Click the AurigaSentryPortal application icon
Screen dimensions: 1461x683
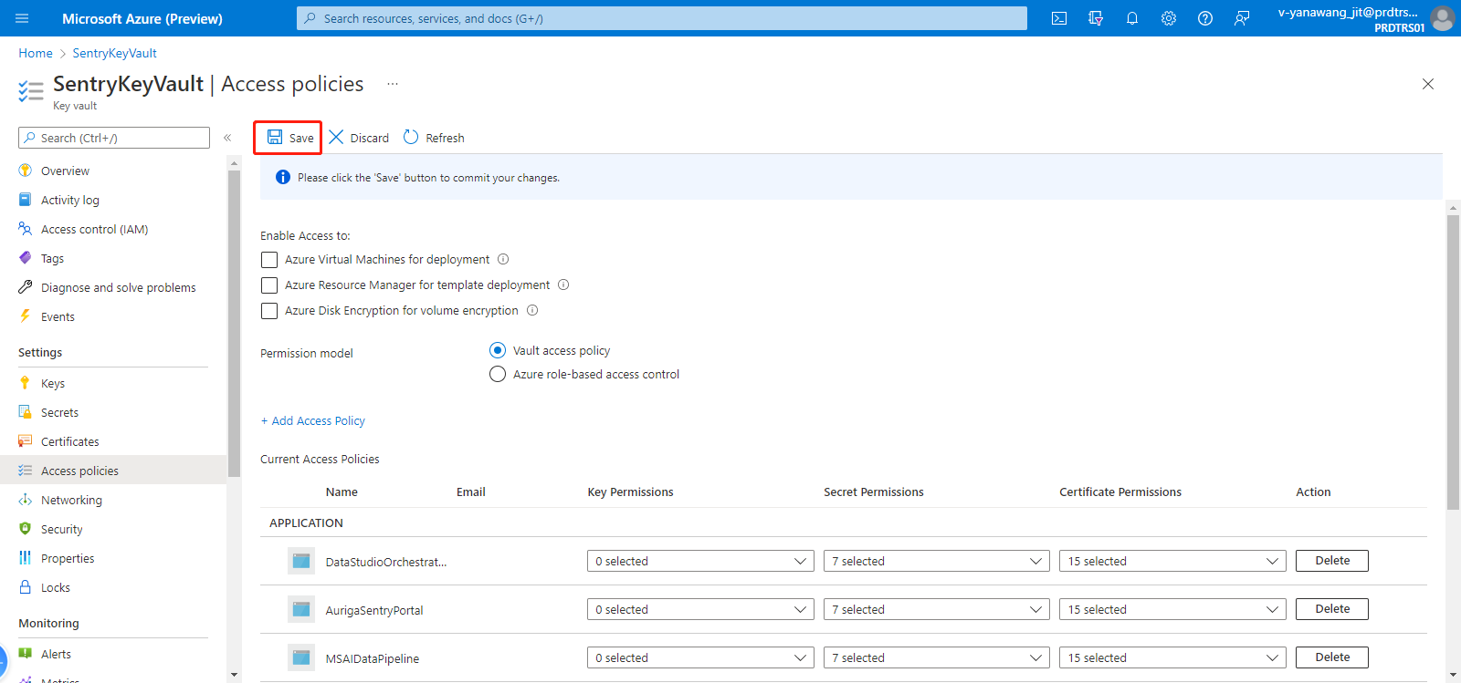tap(301, 609)
